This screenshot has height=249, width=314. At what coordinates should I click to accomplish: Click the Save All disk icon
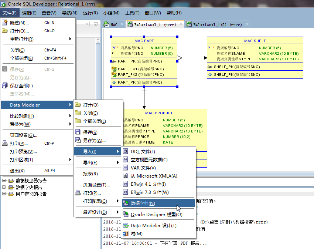[x=4, y=86]
